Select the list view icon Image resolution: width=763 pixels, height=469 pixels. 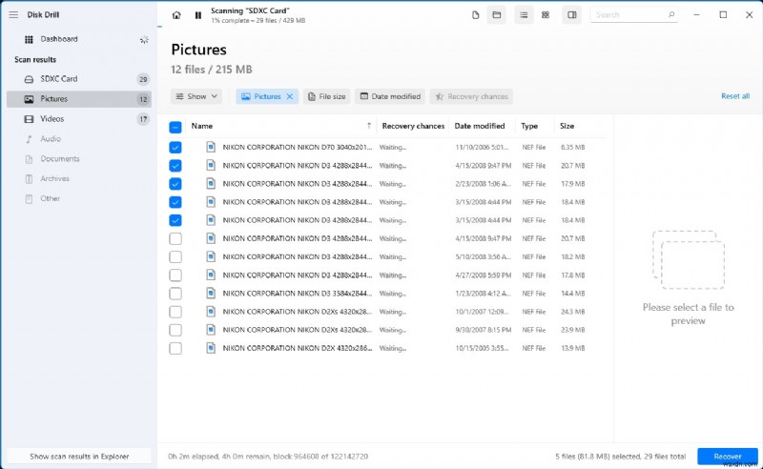[524, 15]
